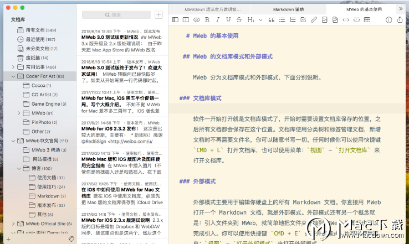Insert unordered bullet list

point(282,20)
